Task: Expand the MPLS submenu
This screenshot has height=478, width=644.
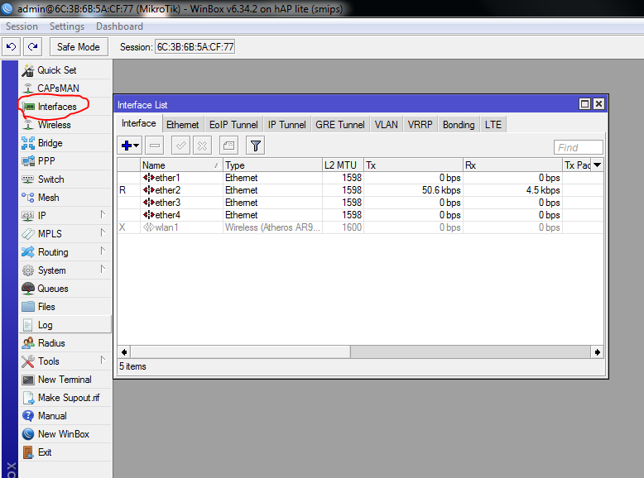Action: click(x=103, y=232)
